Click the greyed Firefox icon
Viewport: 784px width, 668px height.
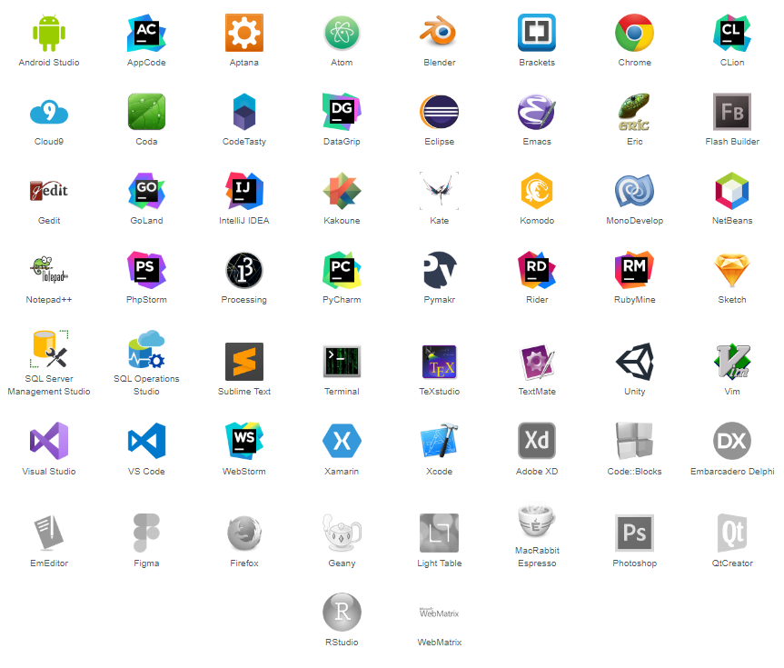pos(244,533)
